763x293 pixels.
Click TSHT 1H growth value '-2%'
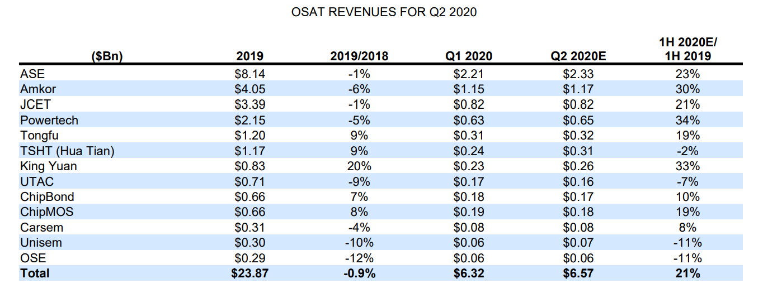click(x=688, y=151)
